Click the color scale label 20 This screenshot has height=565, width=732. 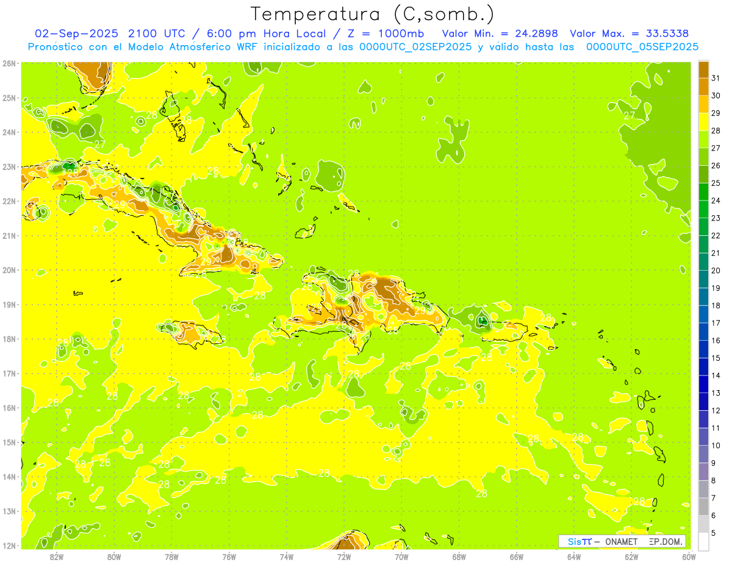(x=716, y=270)
